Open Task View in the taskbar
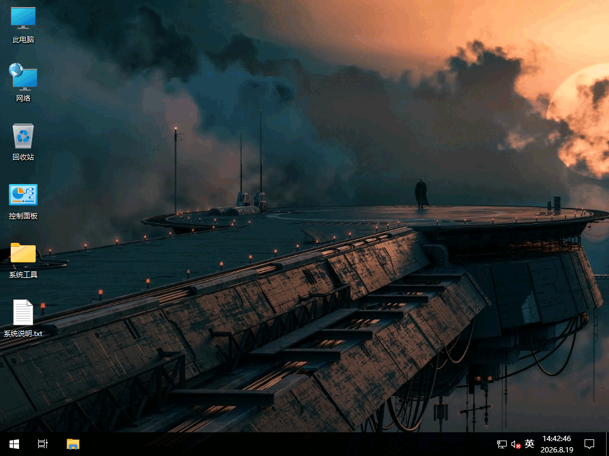609x456 pixels. [43, 444]
